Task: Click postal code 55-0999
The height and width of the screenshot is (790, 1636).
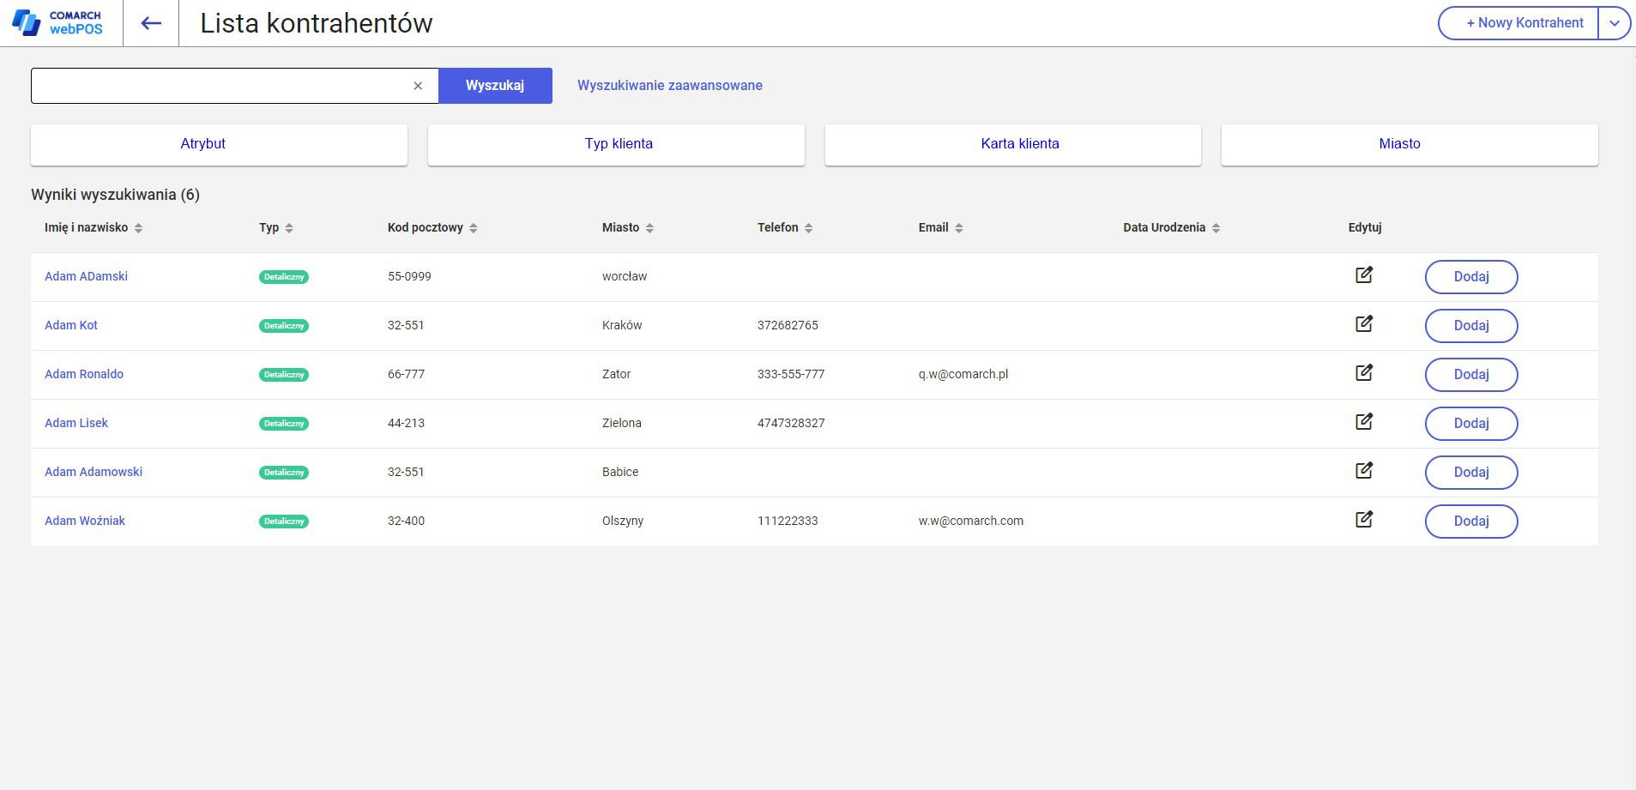Action: [409, 276]
